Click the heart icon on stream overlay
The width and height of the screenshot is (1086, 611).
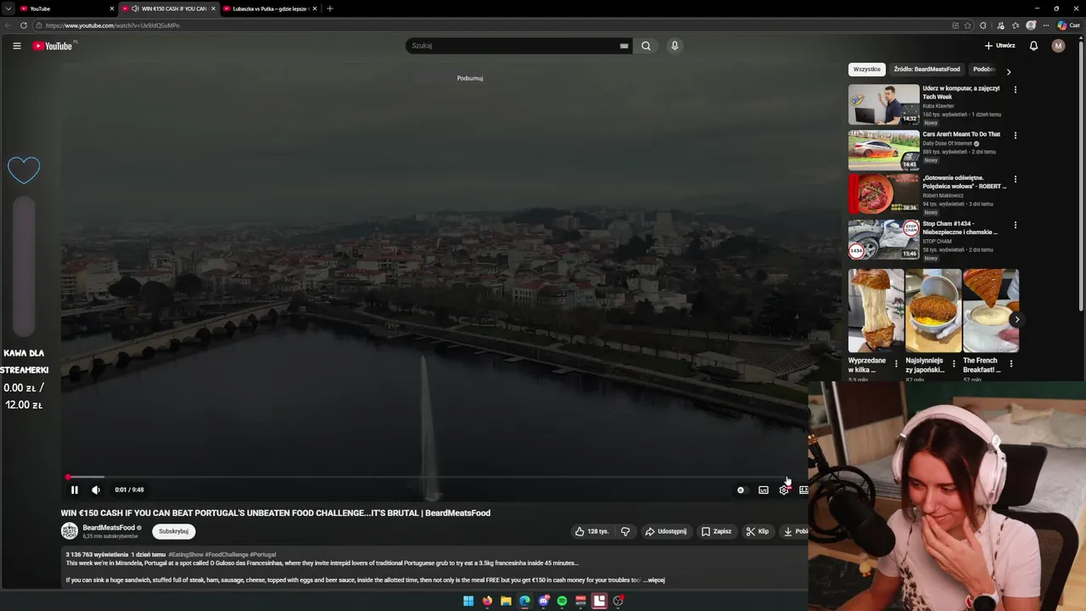(x=24, y=171)
